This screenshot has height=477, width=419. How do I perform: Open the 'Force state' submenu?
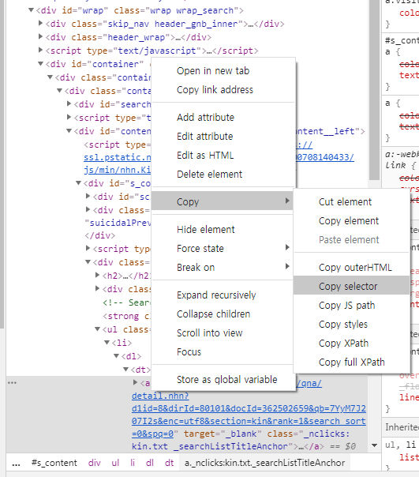coord(223,248)
